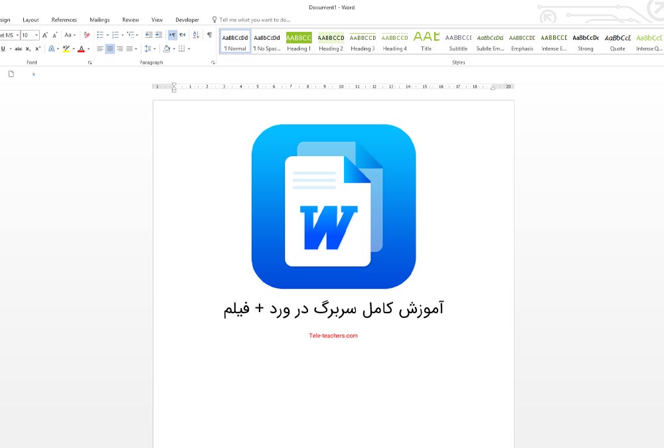The width and height of the screenshot is (664, 448).
Task: Click the first line indent ruler marker
Action: point(173,85)
